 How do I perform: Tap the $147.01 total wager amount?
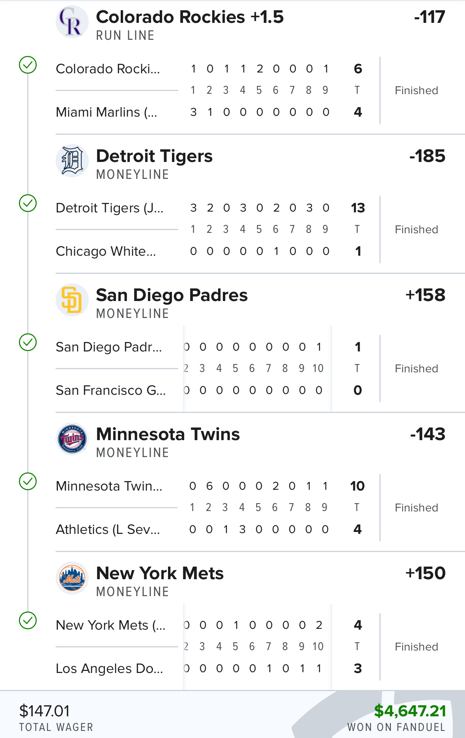pos(45,711)
